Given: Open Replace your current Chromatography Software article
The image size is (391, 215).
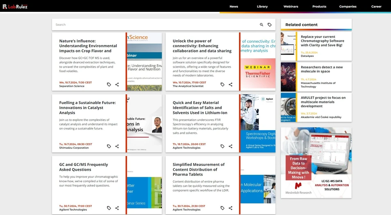Looking at the screenshot, I should (x=323, y=41).
